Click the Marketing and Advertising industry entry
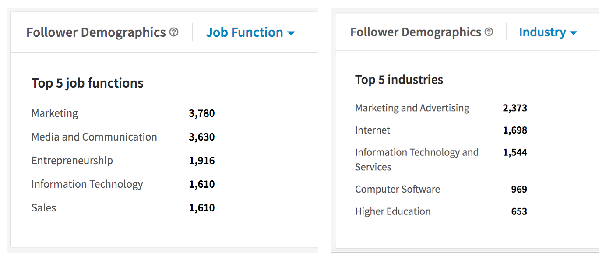Image resolution: width=606 pixels, height=260 pixels. (412, 108)
